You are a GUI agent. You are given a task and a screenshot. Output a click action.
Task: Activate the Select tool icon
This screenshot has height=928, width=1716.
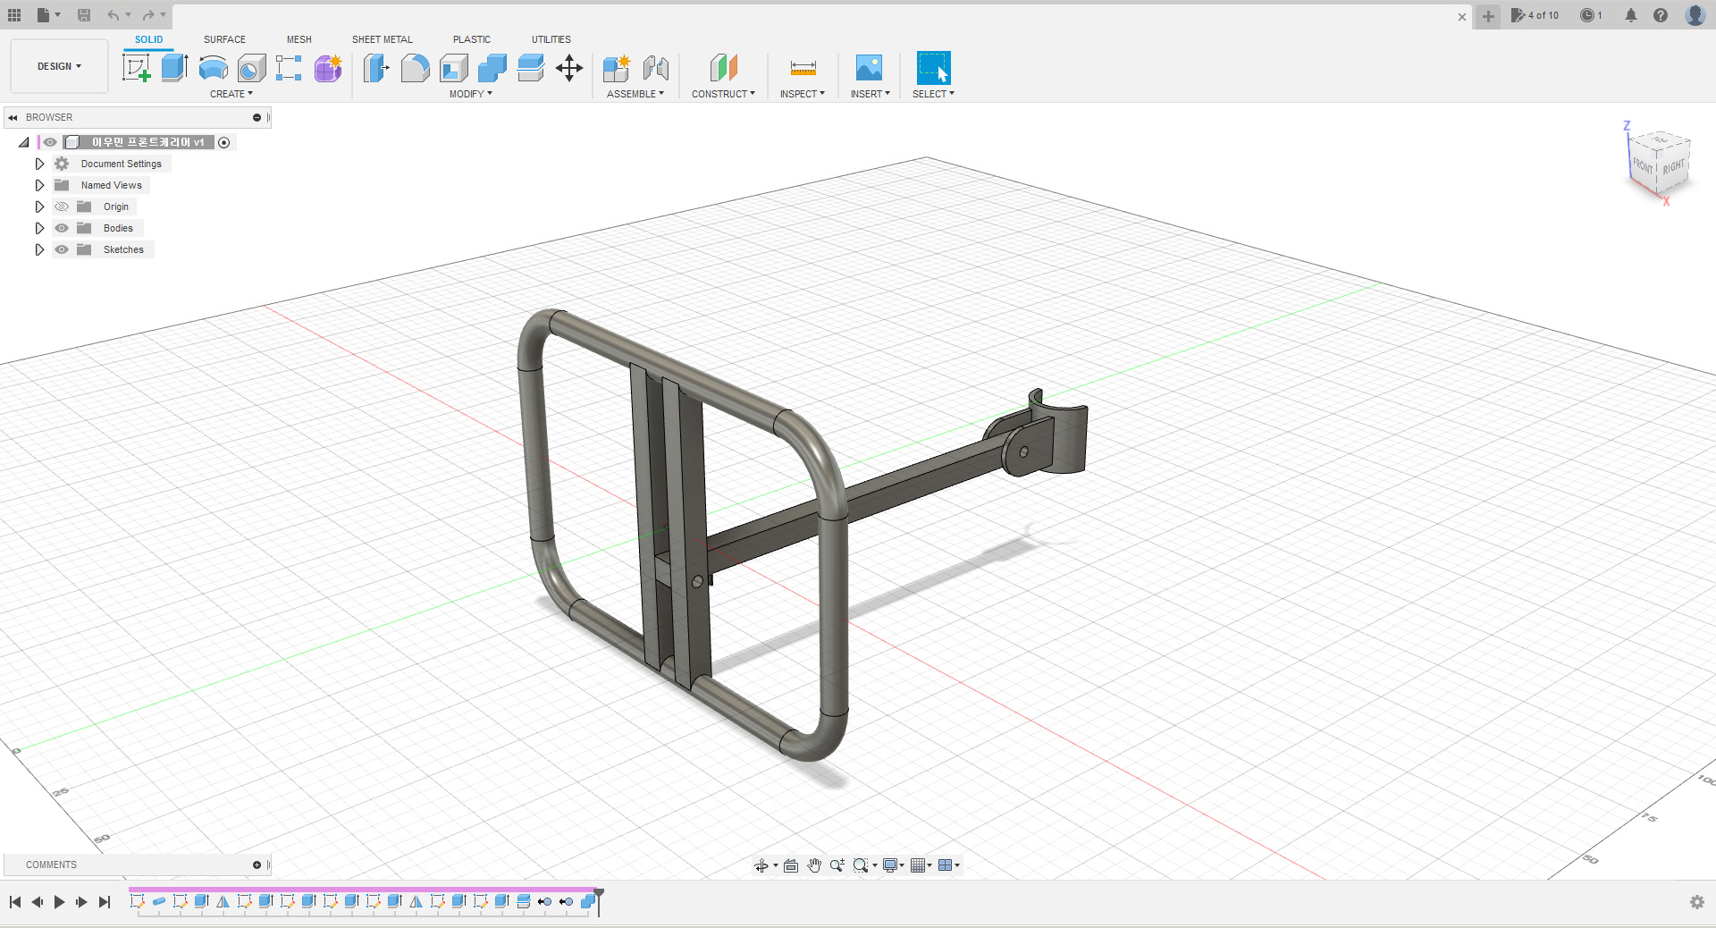(x=933, y=68)
